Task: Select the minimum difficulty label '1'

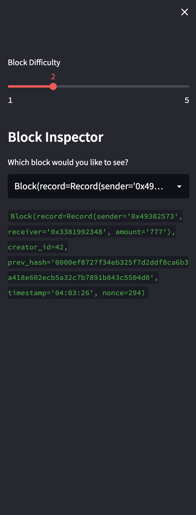Action: (10, 100)
